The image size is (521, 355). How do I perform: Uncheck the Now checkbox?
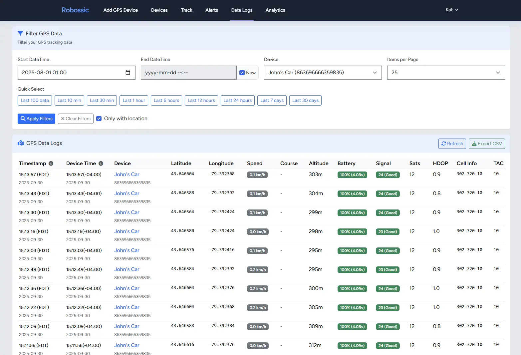[x=242, y=73]
